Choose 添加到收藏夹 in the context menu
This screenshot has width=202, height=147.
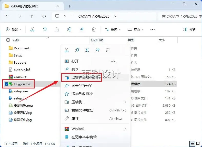pyautogui.click(x=95, y=94)
